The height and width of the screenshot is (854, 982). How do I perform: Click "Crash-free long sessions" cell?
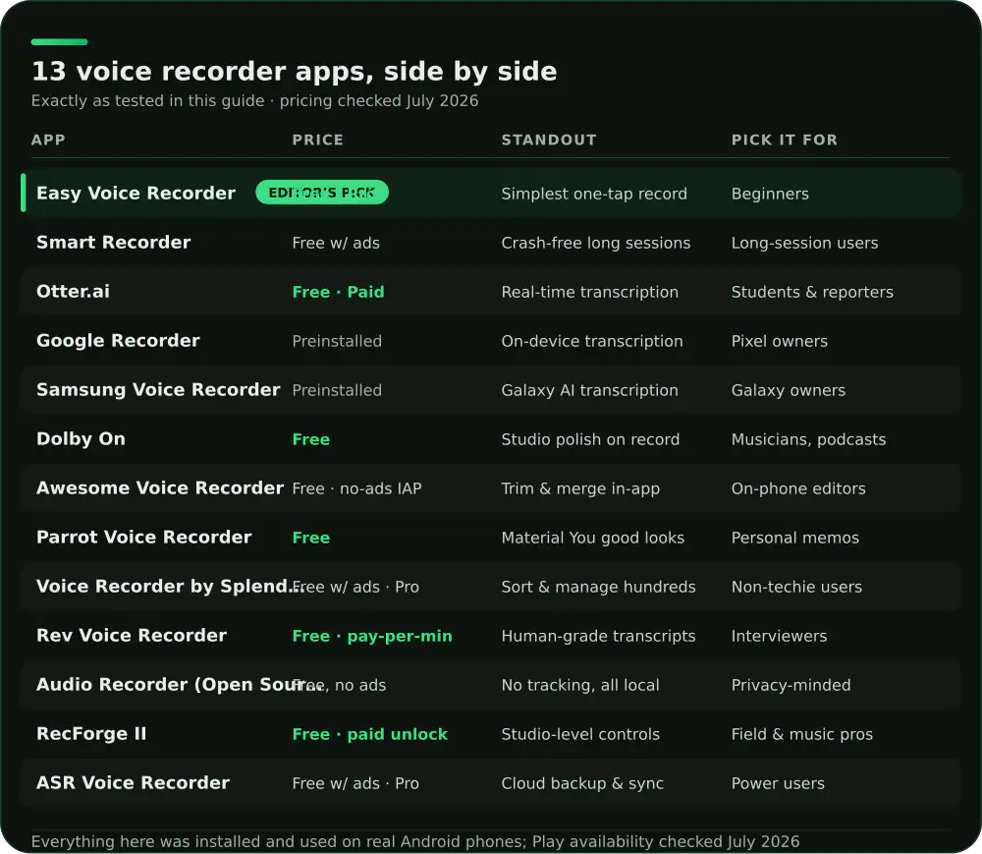(596, 243)
